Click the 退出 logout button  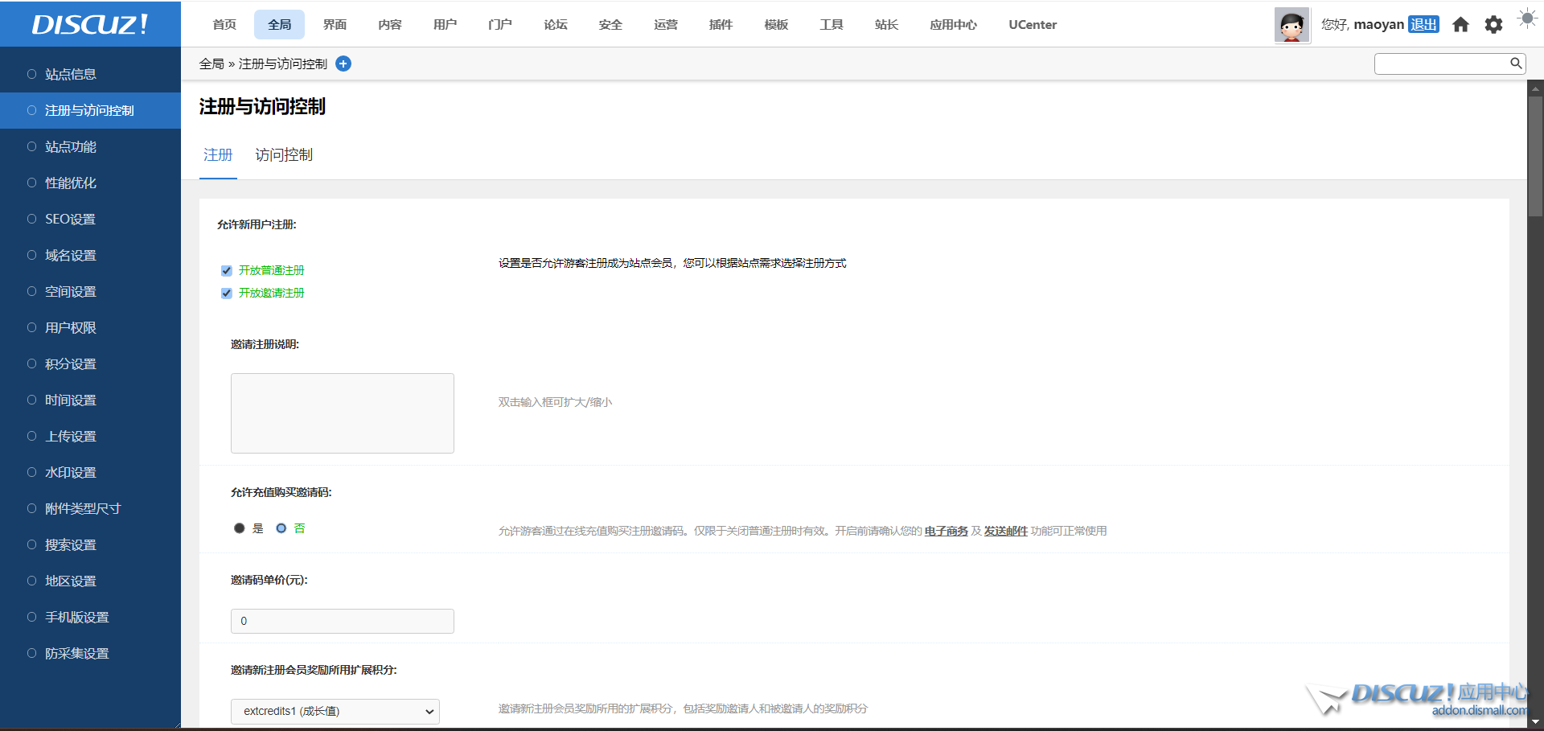pos(1423,25)
